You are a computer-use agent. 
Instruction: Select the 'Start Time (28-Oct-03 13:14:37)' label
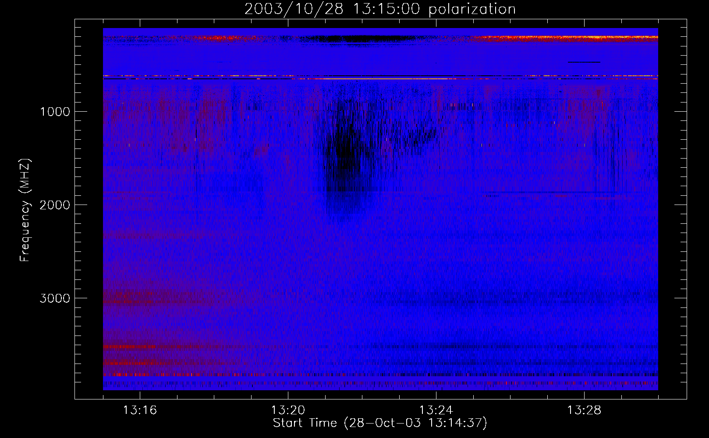click(380, 423)
